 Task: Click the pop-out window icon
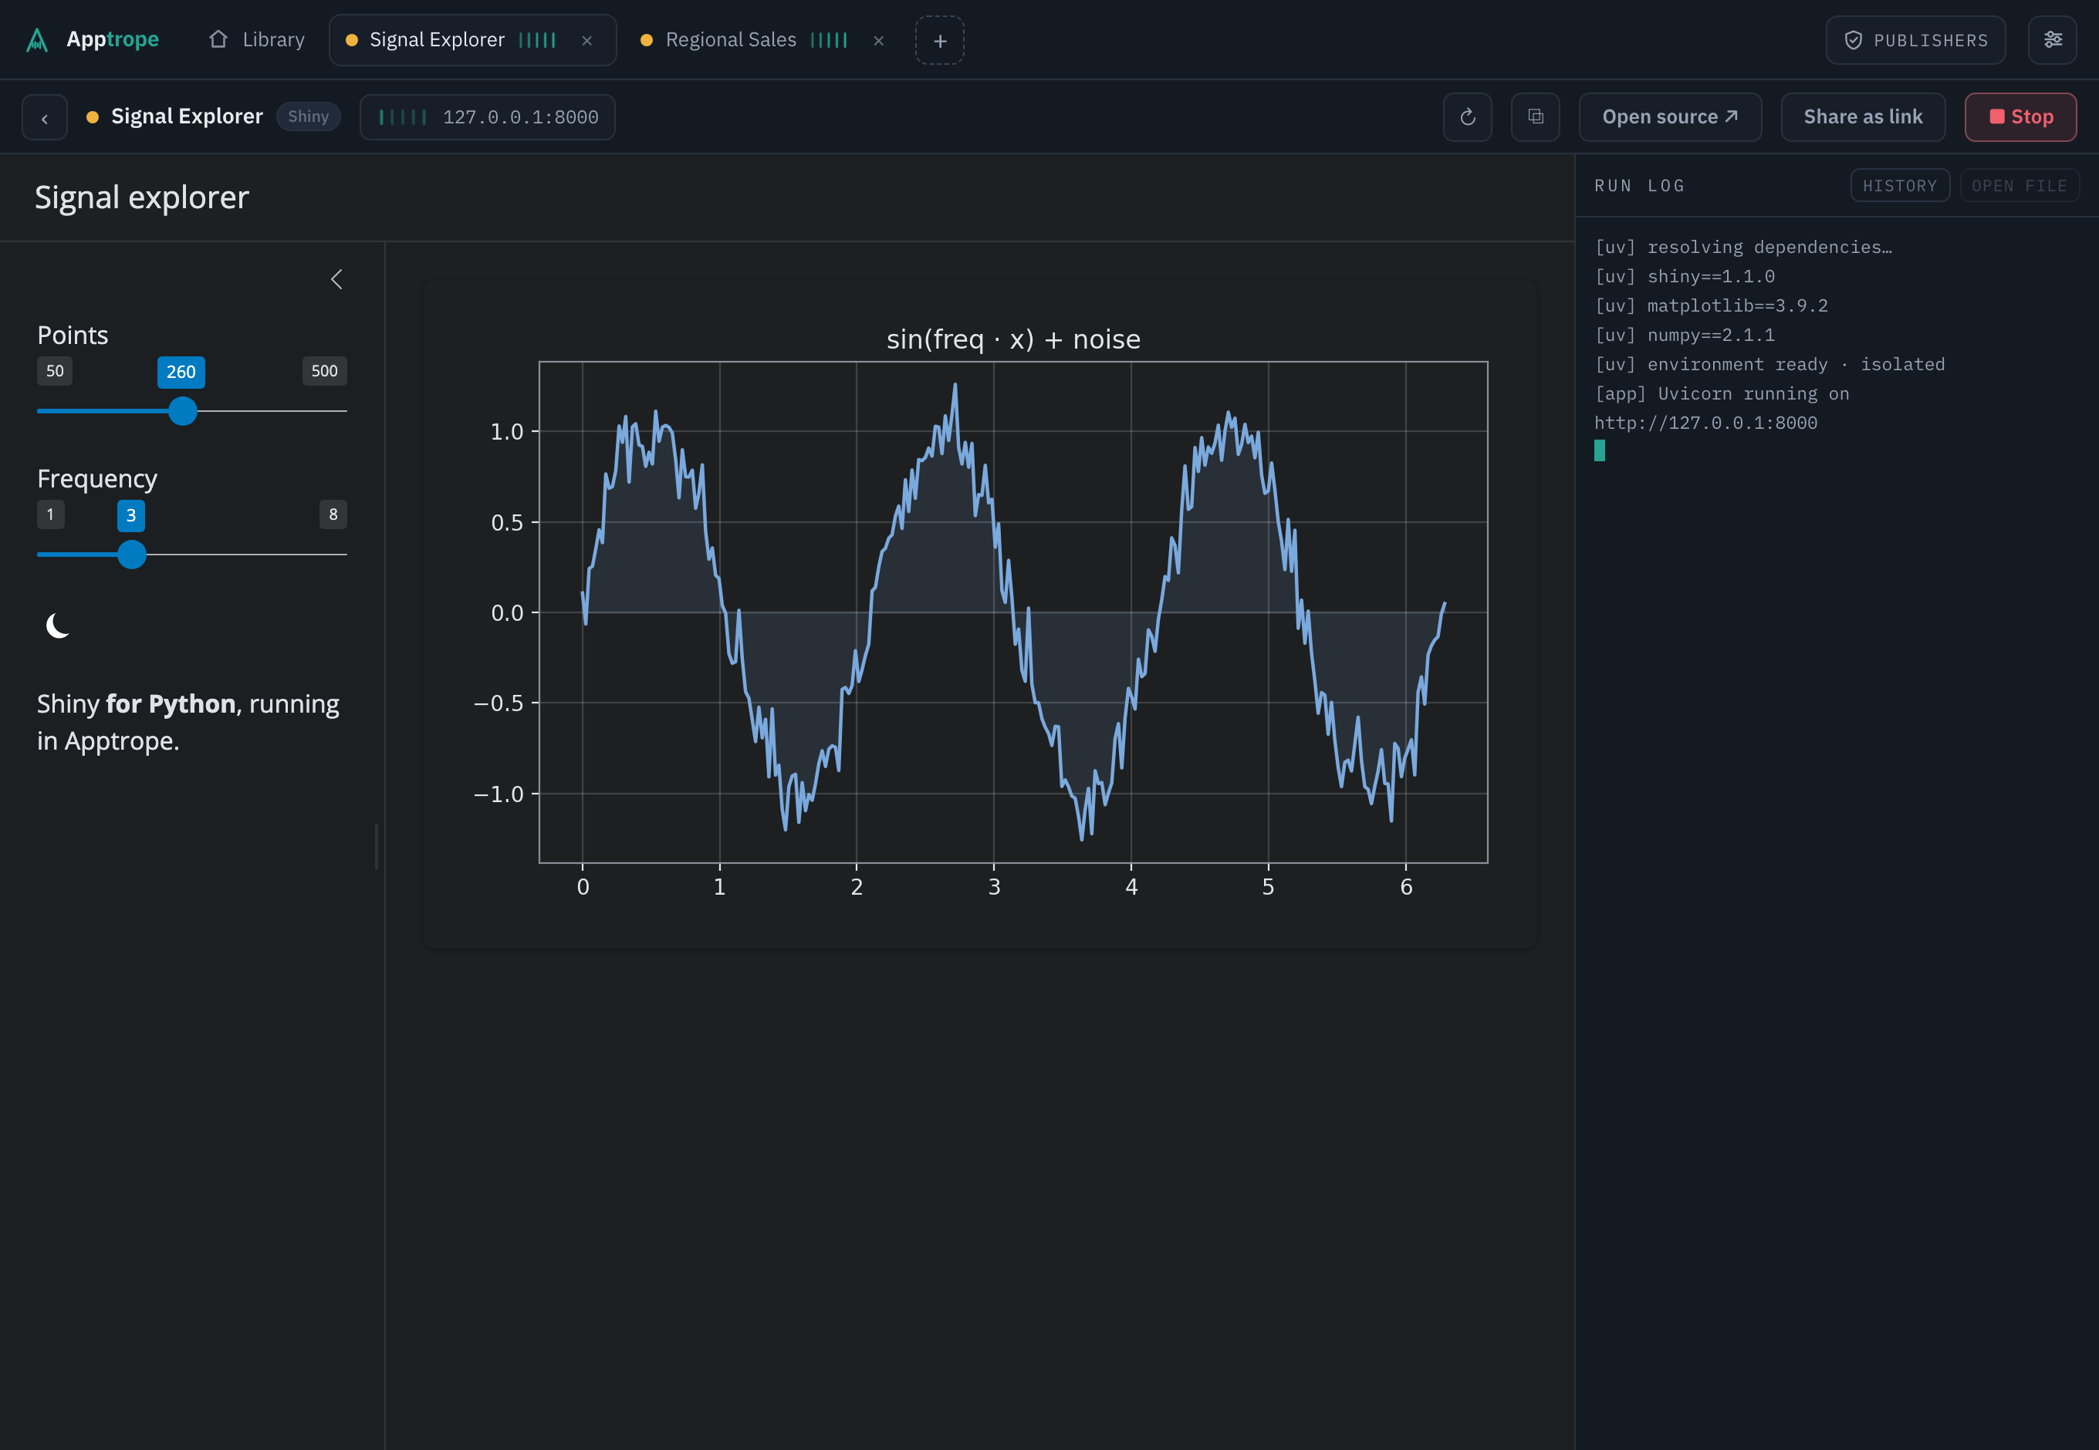[x=1536, y=117]
